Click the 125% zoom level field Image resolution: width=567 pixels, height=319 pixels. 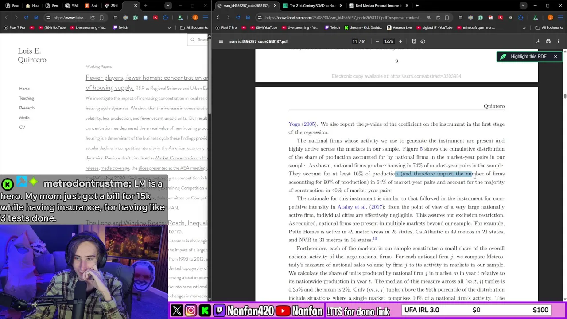point(388,41)
